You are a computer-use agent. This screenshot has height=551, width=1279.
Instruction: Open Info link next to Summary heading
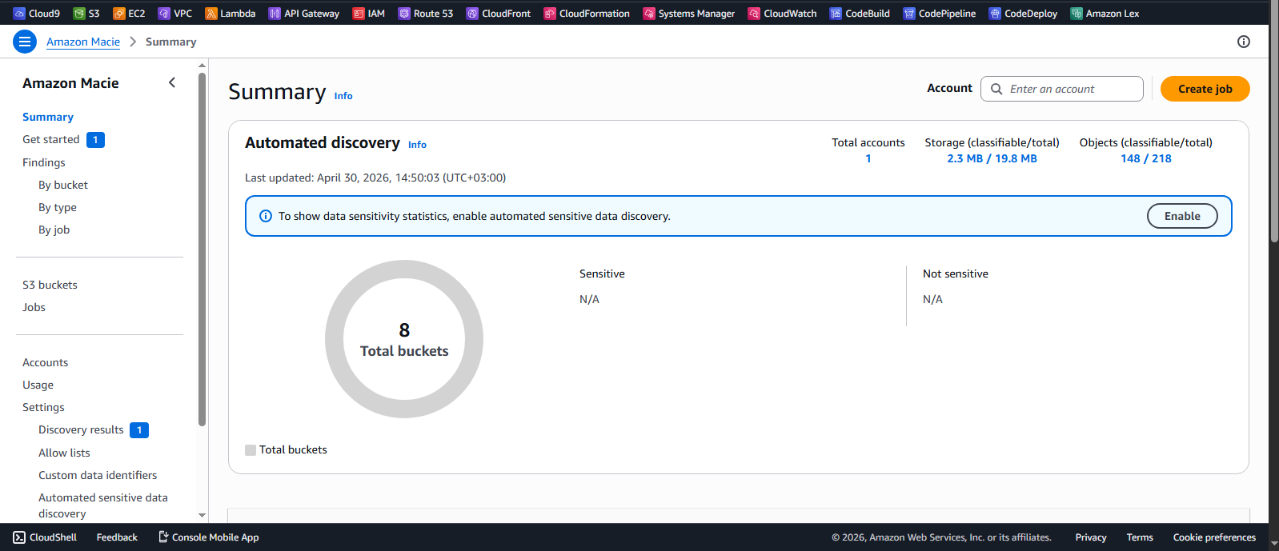pyautogui.click(x=343, y=96)
